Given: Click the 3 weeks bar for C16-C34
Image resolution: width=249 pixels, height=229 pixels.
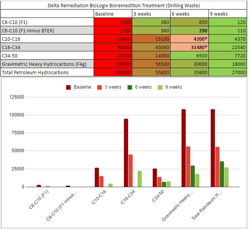Looking at the screenshot, I should point(130,171).
